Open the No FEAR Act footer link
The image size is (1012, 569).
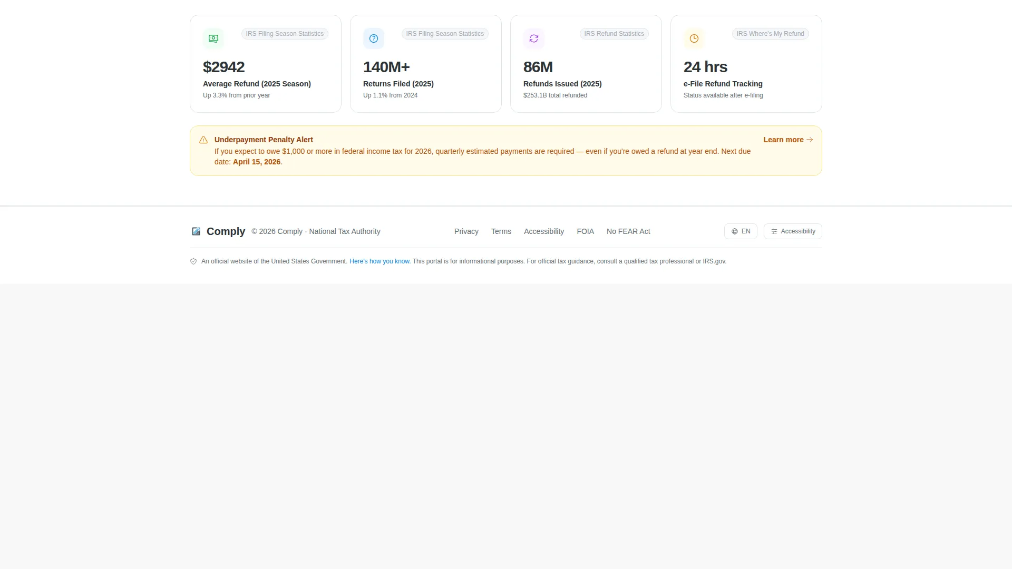coord(628,231)
